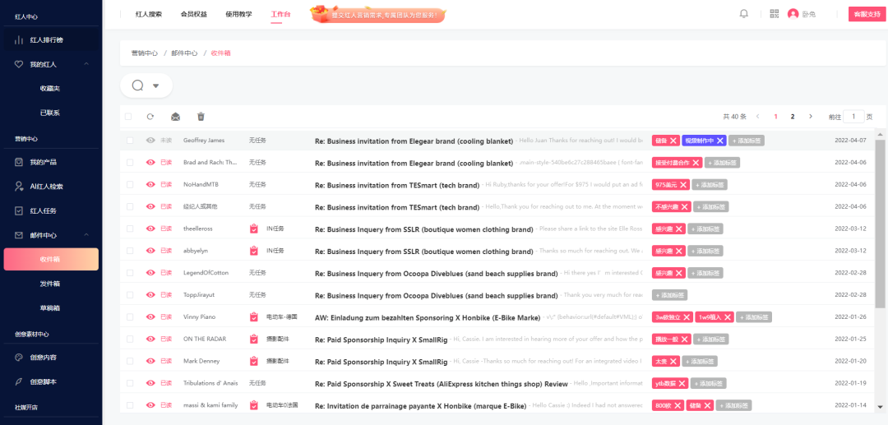Click 添加标签 in the ToppJirayut row
This screenshot has height=425, width=888.
[670, 295]
